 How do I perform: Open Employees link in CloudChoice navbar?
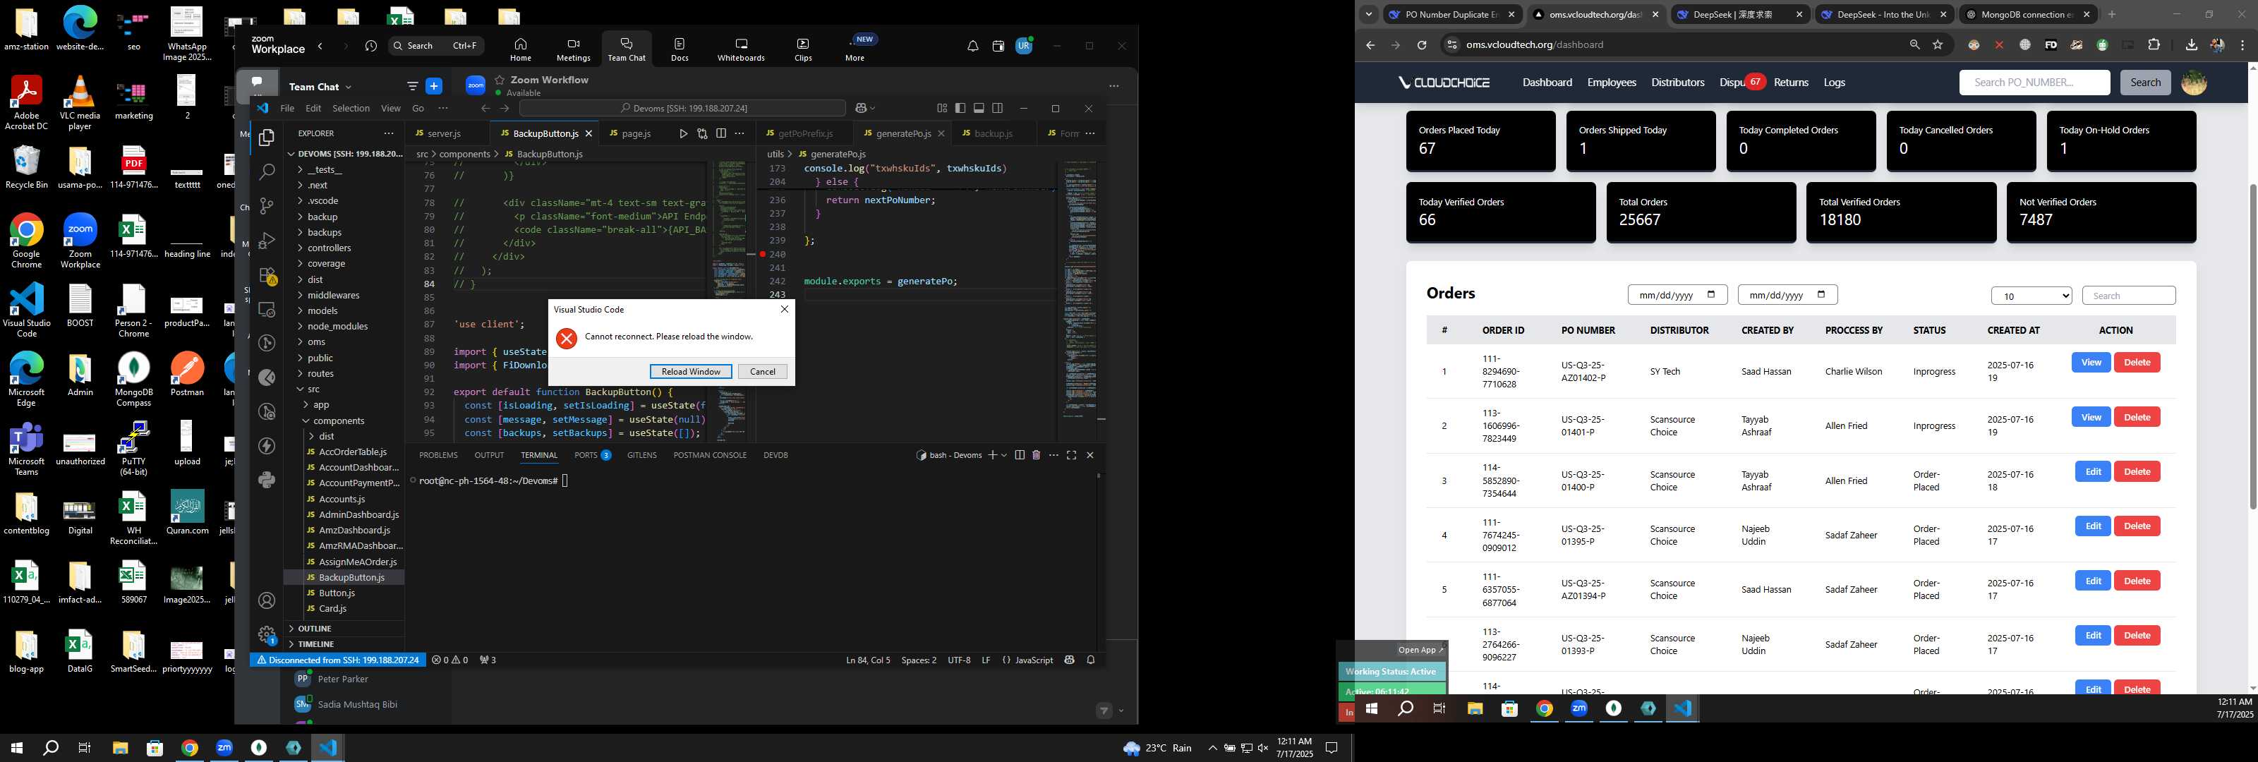pos(1611,83)
